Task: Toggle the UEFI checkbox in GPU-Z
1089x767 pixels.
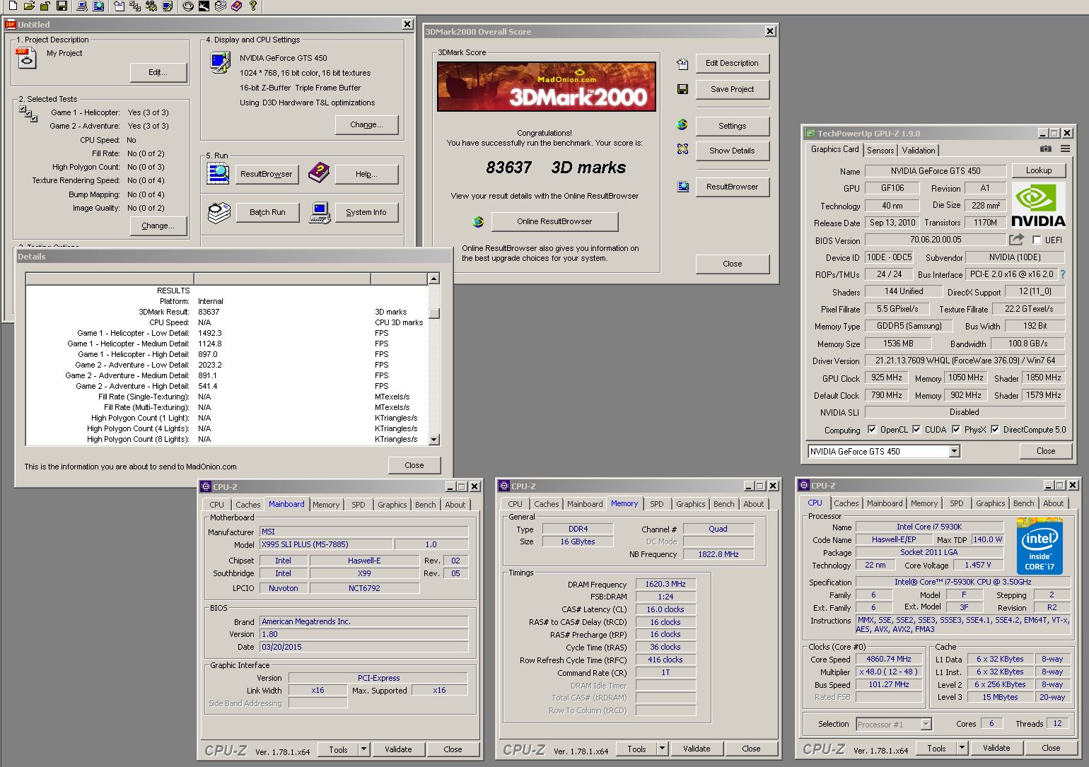Action: (1037, 240)
